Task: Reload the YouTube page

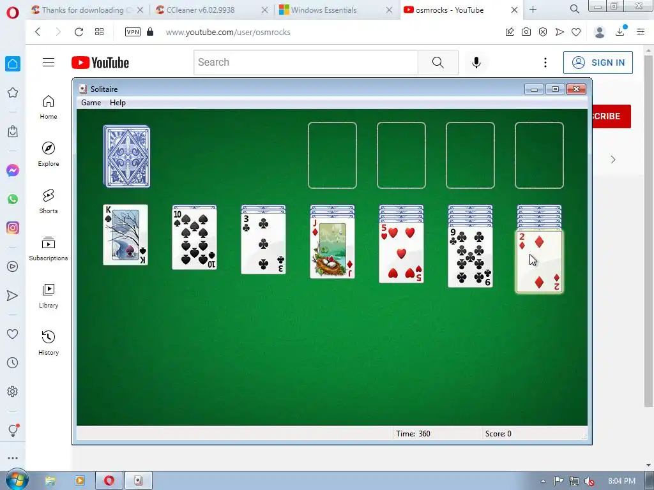Action: tap(79, 32)
